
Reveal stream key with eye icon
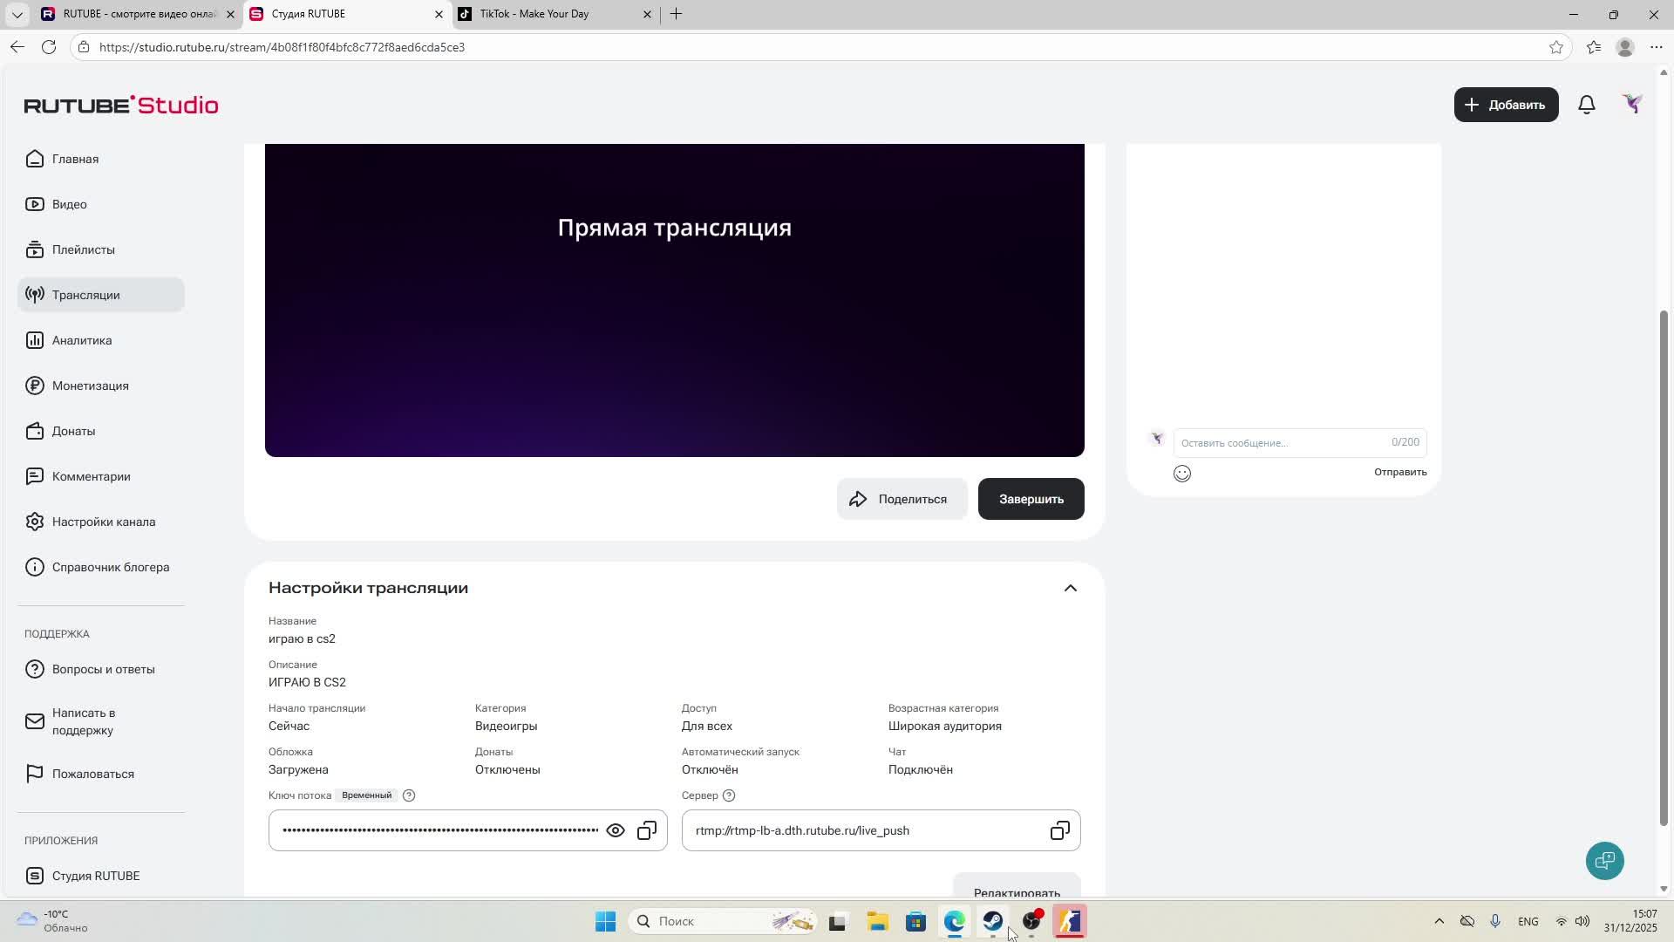click(616, 830)
